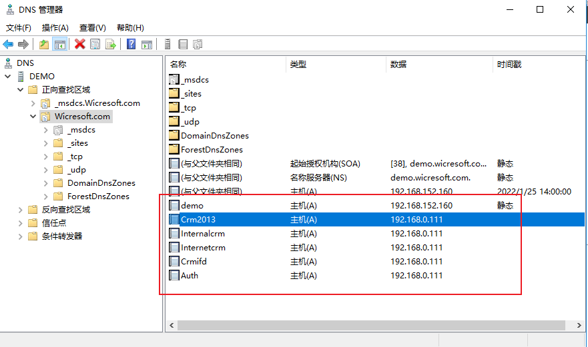Click the notepad list toolbar icon

183,44
